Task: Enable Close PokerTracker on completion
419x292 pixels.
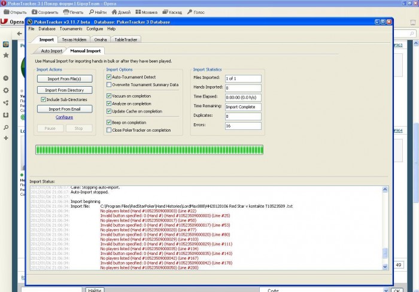Action: [109, 130]
